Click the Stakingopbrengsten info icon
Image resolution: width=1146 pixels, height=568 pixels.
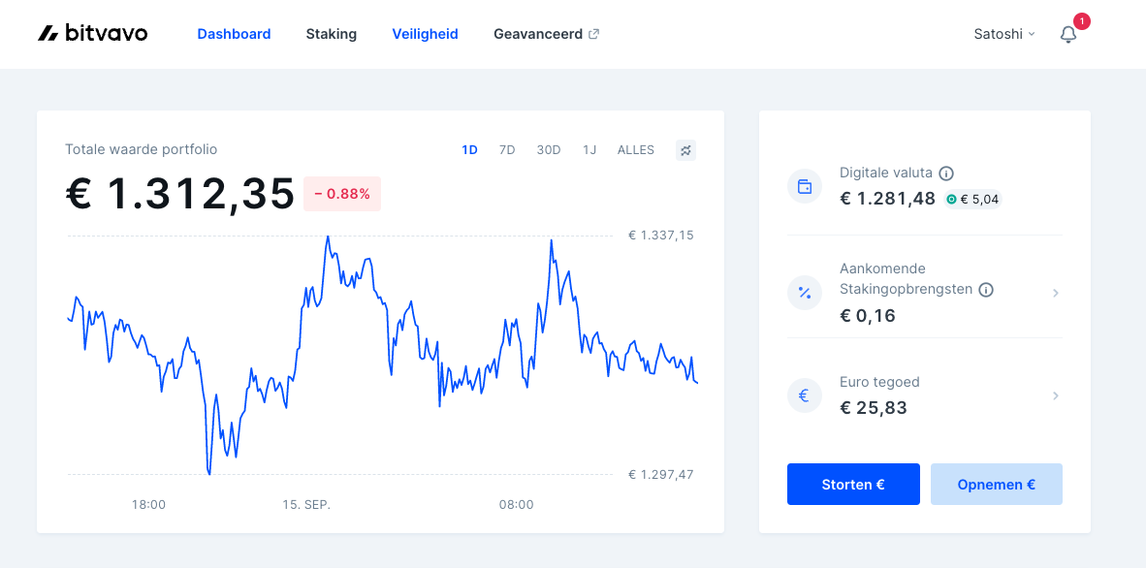tap(986, 290)
